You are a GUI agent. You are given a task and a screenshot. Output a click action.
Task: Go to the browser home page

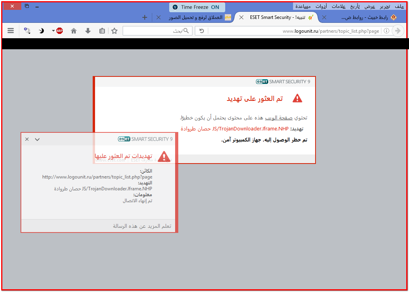point(74,31)
